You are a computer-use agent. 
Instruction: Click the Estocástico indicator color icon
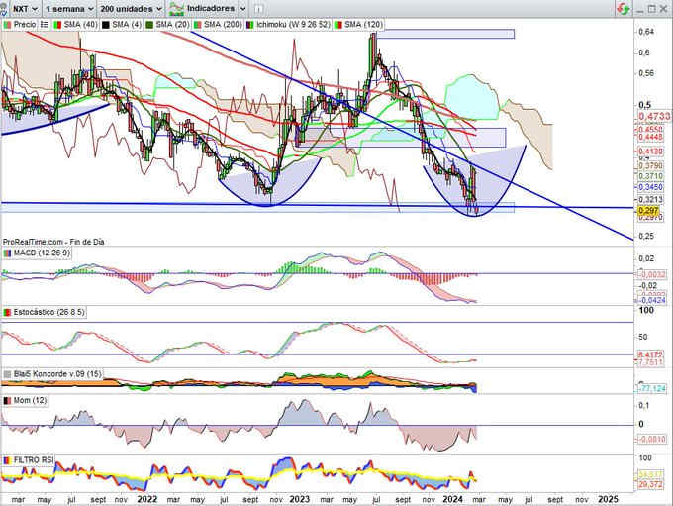pyautogui.click(x=7, y=313)
